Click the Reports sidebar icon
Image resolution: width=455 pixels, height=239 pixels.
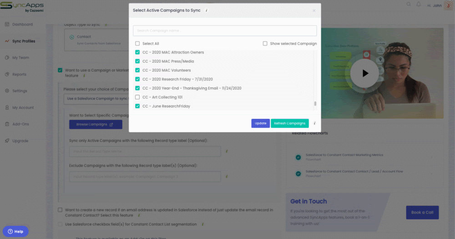pos(7,74)
